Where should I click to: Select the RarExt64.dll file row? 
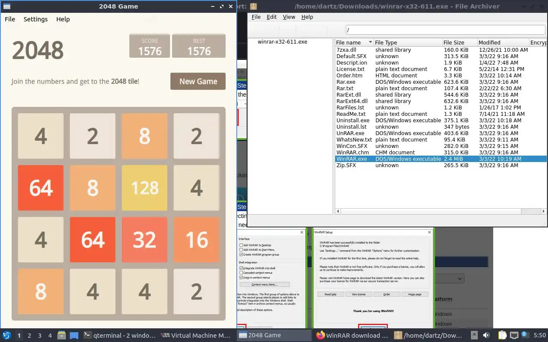(x=441, y=101)
